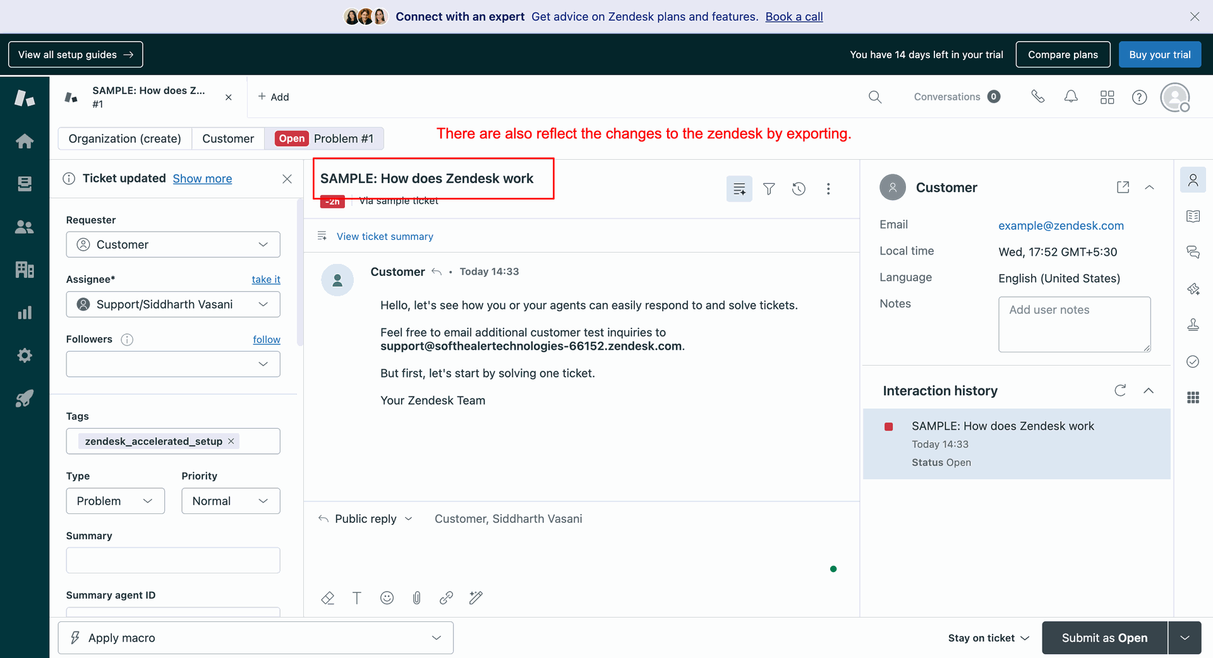1213x658 pixels.
Task: Open the user profile avatar
Action: (1175, 97)
